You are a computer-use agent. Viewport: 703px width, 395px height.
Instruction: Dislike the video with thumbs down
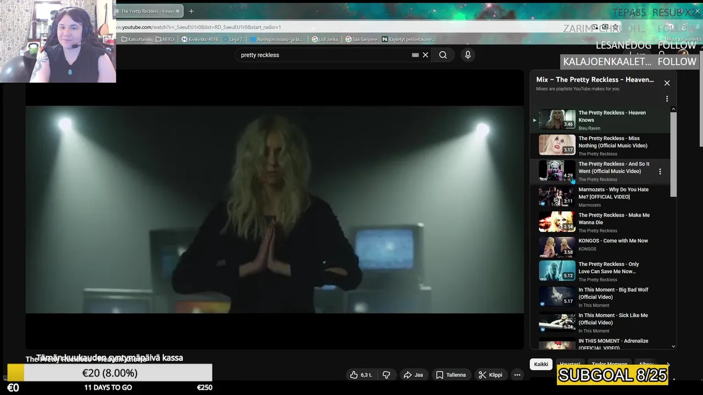click(386, 375)
